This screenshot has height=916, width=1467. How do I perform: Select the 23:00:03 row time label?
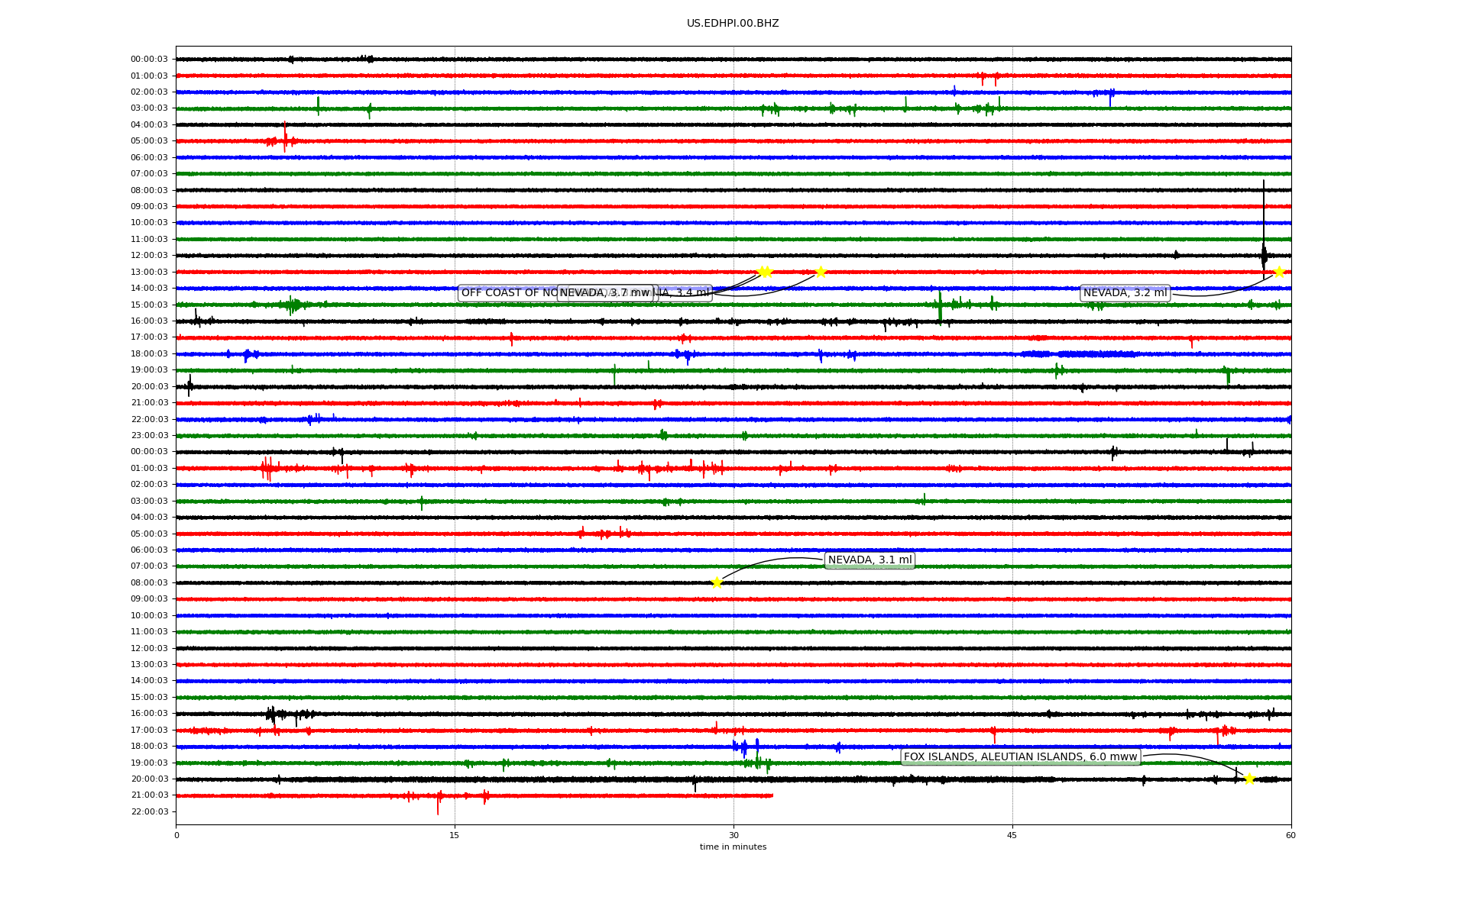pyautogui.click(x=149, y=436)
